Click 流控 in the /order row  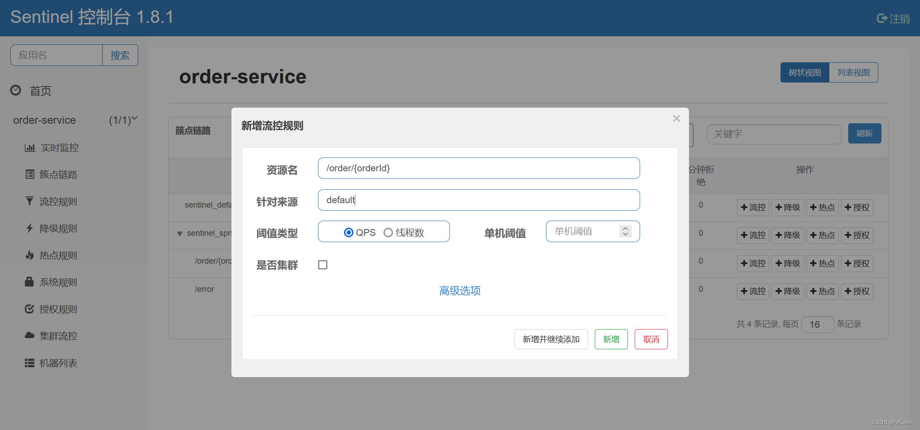click(x=753, y=263)
